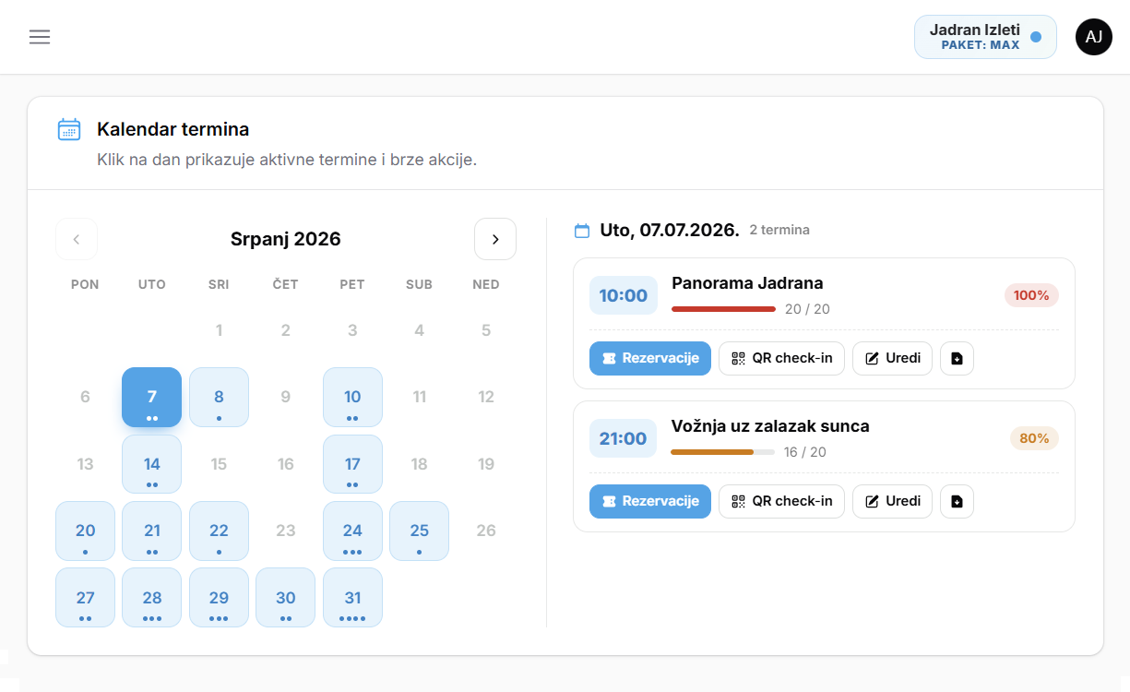Click the Kalendar termina calendar icon

(69, 129)
